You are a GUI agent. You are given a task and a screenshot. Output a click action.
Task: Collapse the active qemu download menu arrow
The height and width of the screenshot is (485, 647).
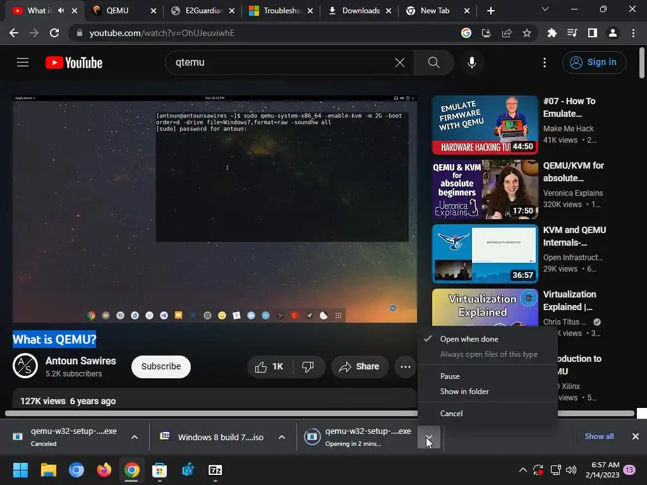(x=429, y=437)
